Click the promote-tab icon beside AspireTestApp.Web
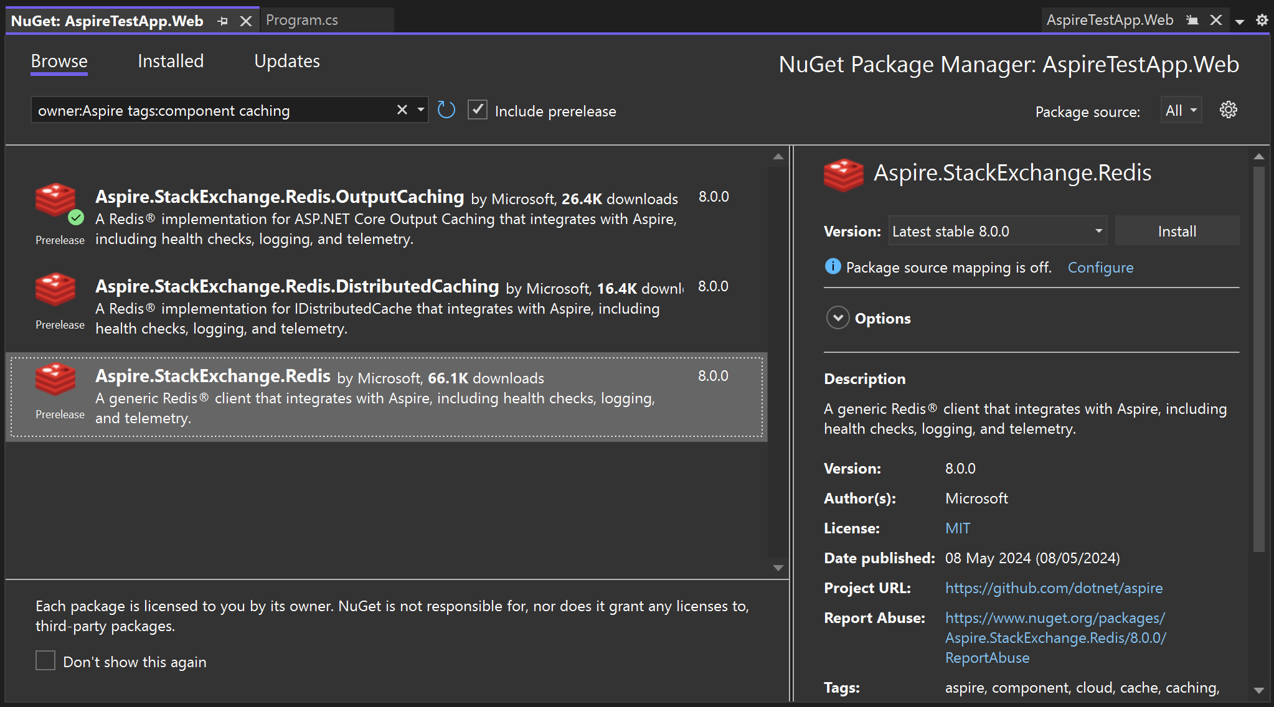The height and width of the screenshot is (707, 1274). (x=1192, y=20)
